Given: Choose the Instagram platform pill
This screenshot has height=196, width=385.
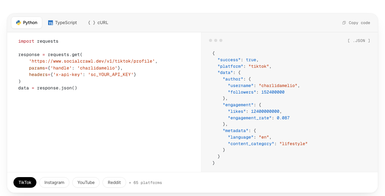Looking at the screenshot, I should [x=54, y=183].
